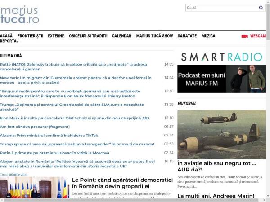Image resolution: width=270 pixels, height=202 pixels.
Task: Open the Reportaj menu section
Action: [9, 41]
